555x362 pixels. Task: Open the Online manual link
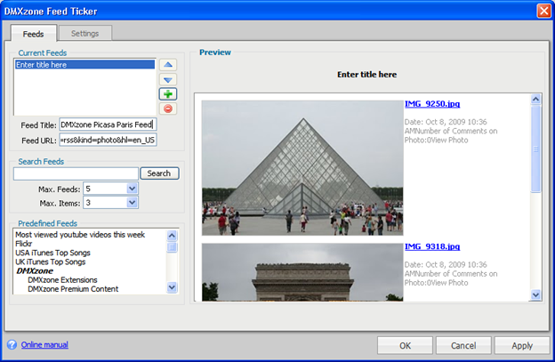[44, 345]
